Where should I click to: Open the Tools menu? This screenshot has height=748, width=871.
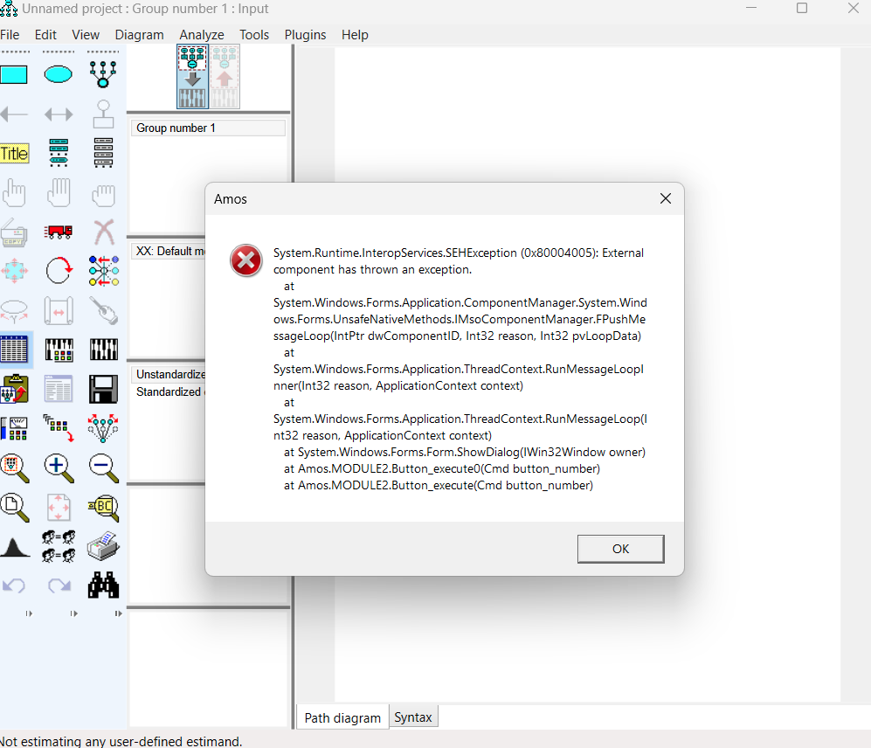[x=254, y=35]
